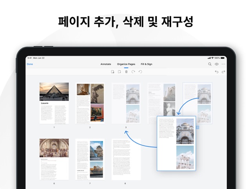Rotate page counterclockwise icon
This screenshot has width=252, height=189.
tap(140, 72)
